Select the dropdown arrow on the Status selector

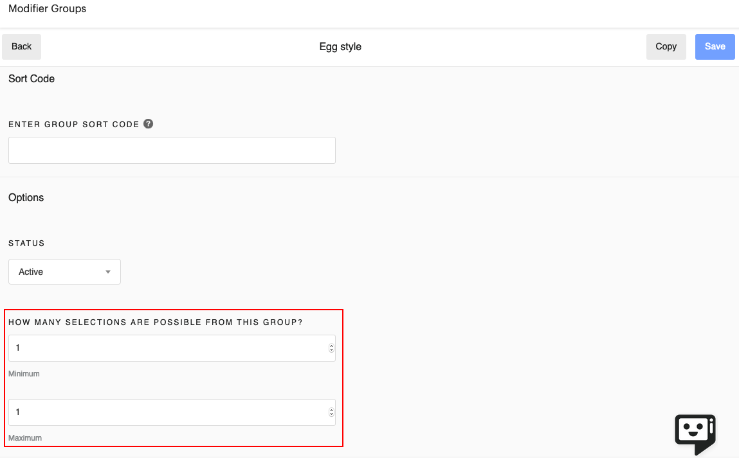point(108,272)
